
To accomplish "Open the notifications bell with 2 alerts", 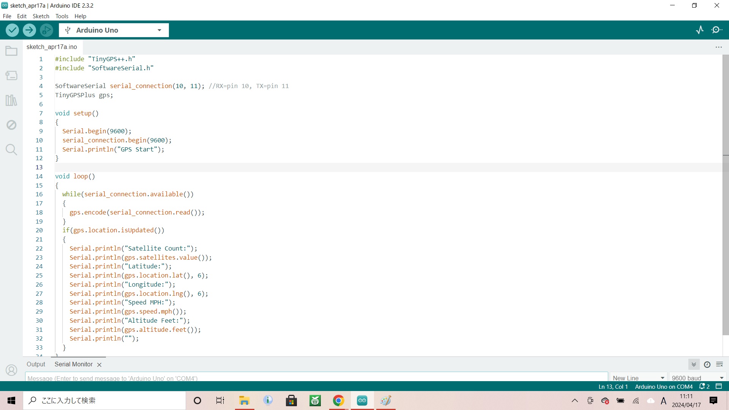I will point(704,386).
